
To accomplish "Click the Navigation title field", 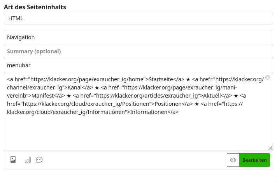I will tap(138, 37).
